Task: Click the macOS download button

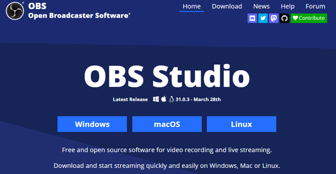Action: (167, 124)
